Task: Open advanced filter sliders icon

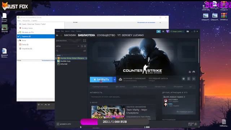Action: tap(84, 51)
